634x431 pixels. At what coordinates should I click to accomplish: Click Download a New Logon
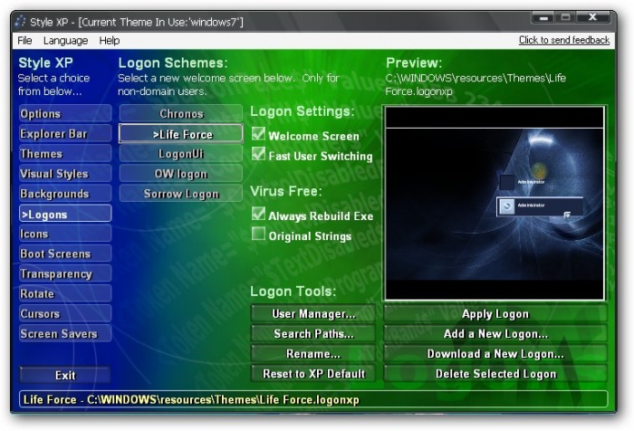pyautogui.click(x=495, y=354)
